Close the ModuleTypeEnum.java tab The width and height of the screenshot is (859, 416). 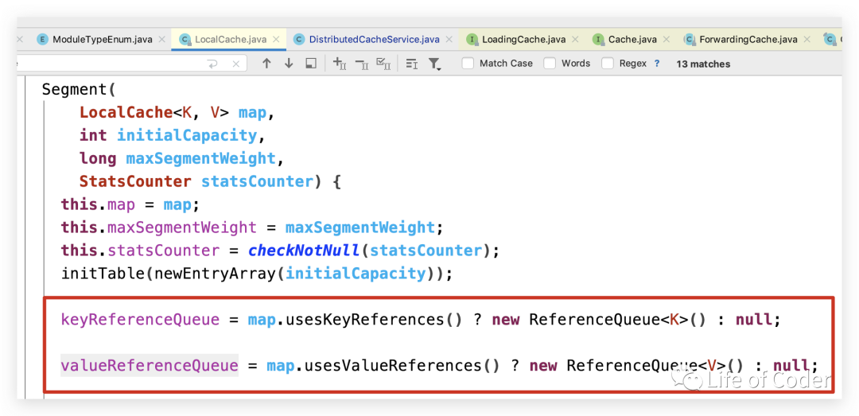point(161,40)
